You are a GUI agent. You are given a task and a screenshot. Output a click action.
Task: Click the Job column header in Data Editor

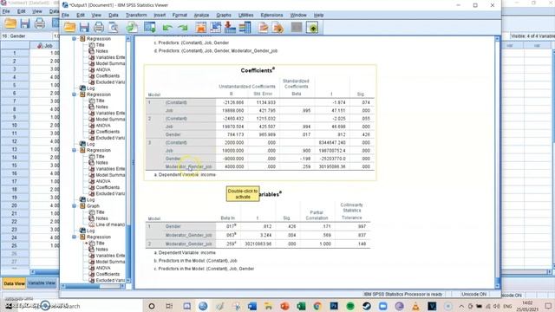pos(44,46)
